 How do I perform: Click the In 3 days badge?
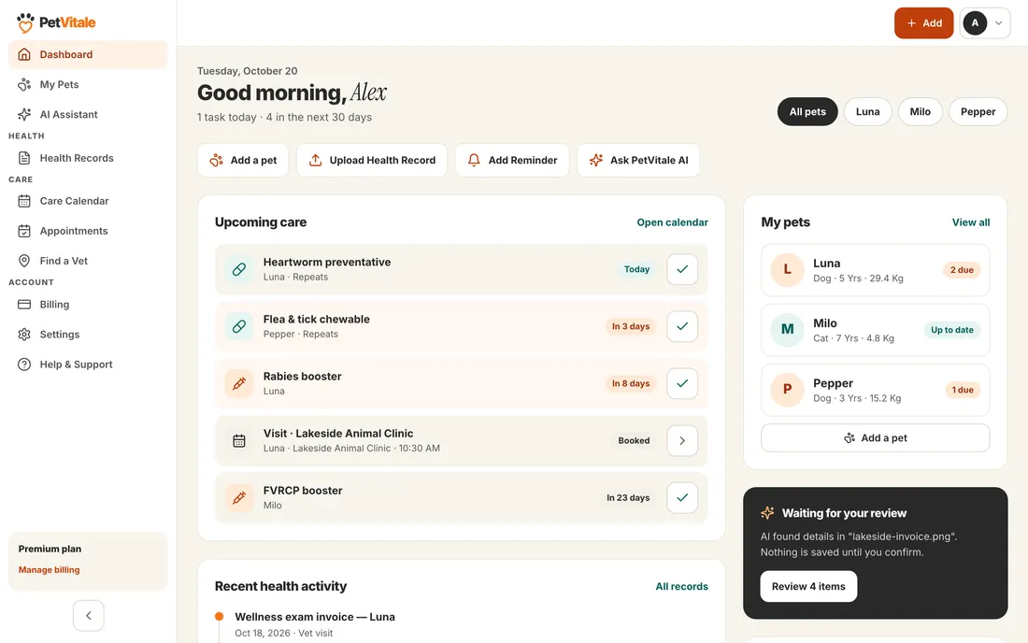631,326
